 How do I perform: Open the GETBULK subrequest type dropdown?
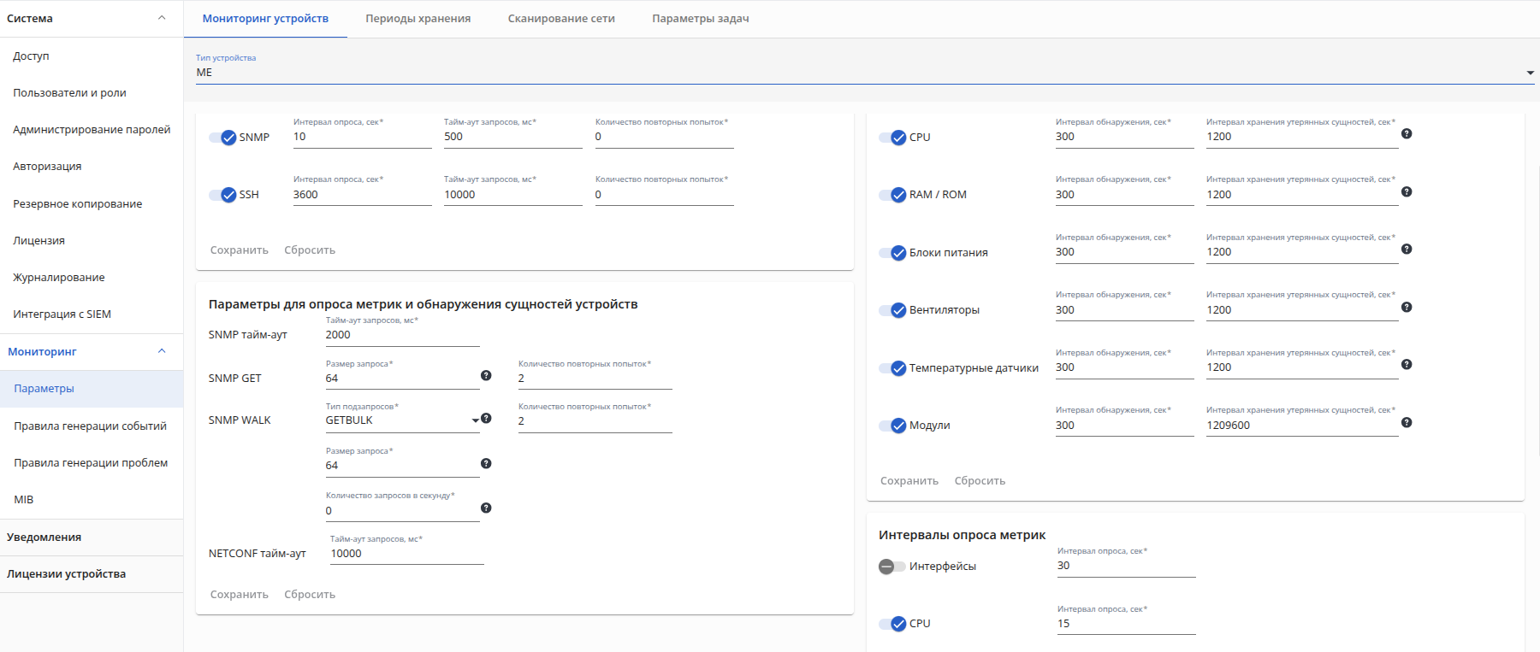(402, 420)
